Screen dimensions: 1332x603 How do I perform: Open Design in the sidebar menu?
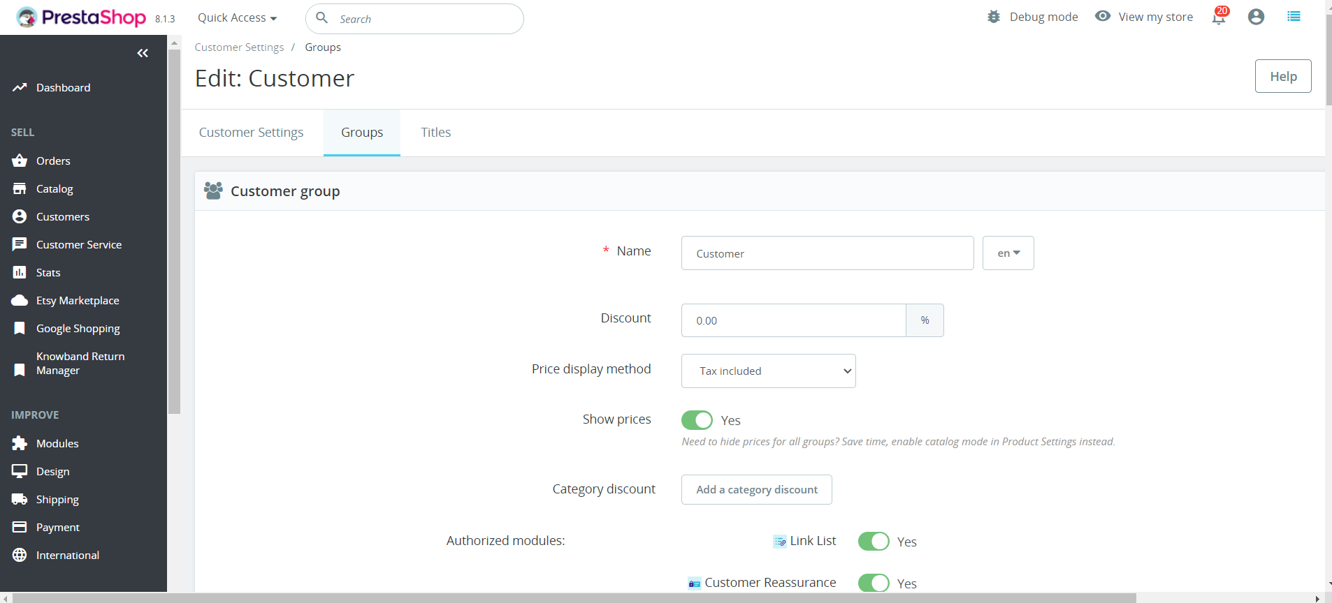(x=53, y=471)
